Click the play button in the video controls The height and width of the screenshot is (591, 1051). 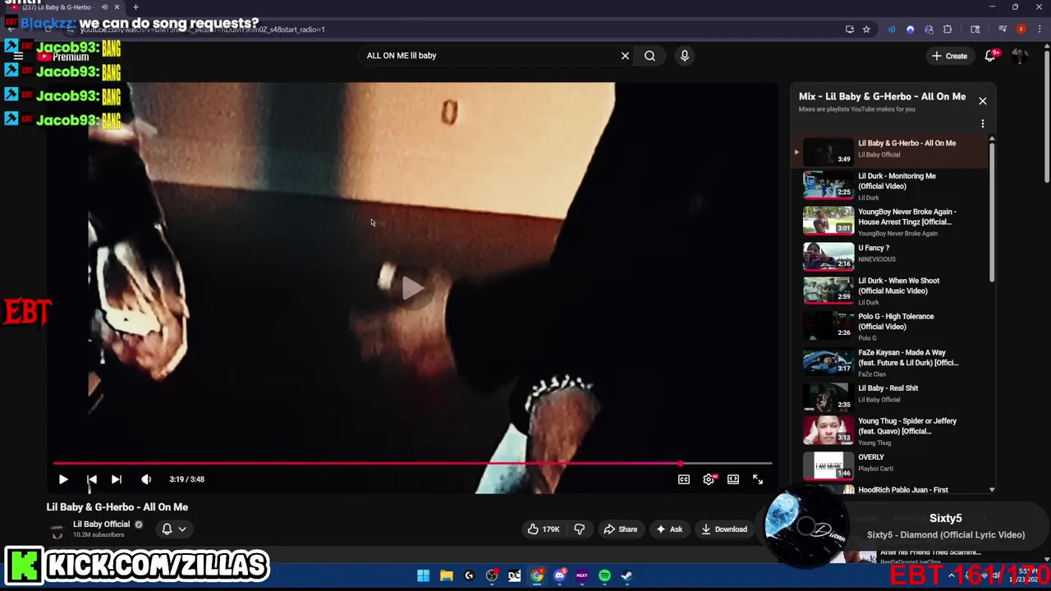[x=63, y=479]
